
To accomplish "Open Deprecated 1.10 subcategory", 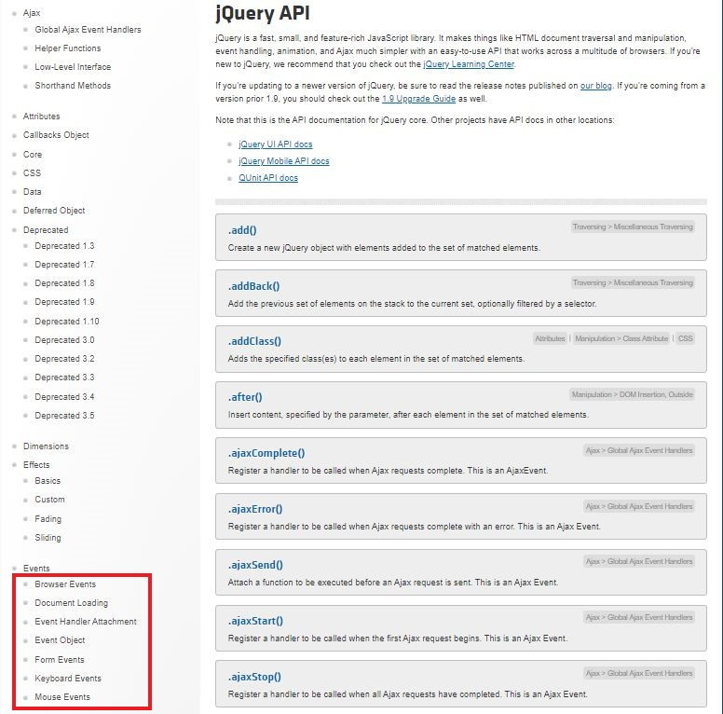I will (66, 321).
